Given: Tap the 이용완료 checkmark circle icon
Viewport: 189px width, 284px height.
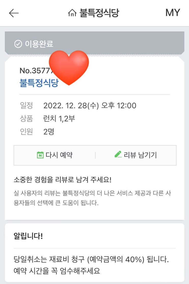Looking at the screenshot, I should click(18, 44).
